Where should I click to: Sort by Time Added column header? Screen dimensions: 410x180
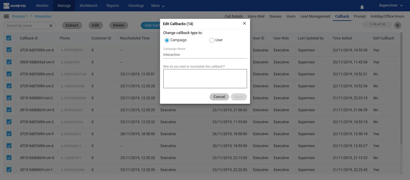point(342,38)
